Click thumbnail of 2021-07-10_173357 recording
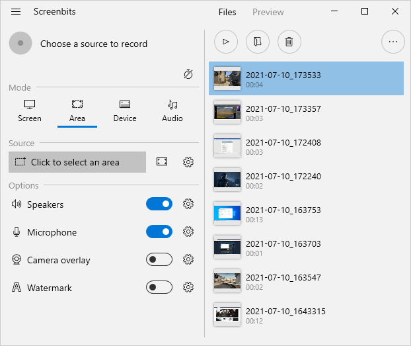Screen dimensions: 411x346 point(227,112)
